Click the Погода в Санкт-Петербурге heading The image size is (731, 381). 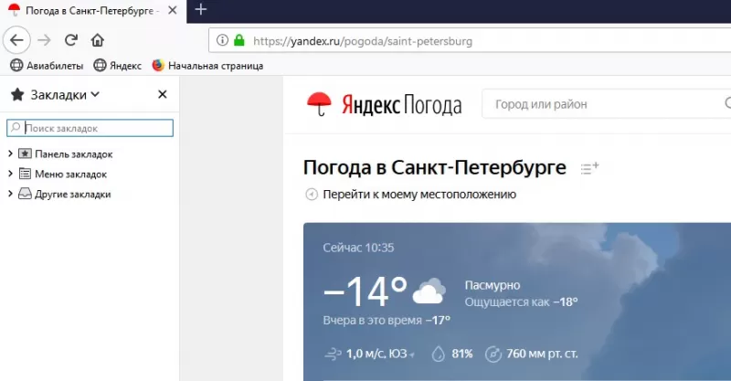click(435, 167)
